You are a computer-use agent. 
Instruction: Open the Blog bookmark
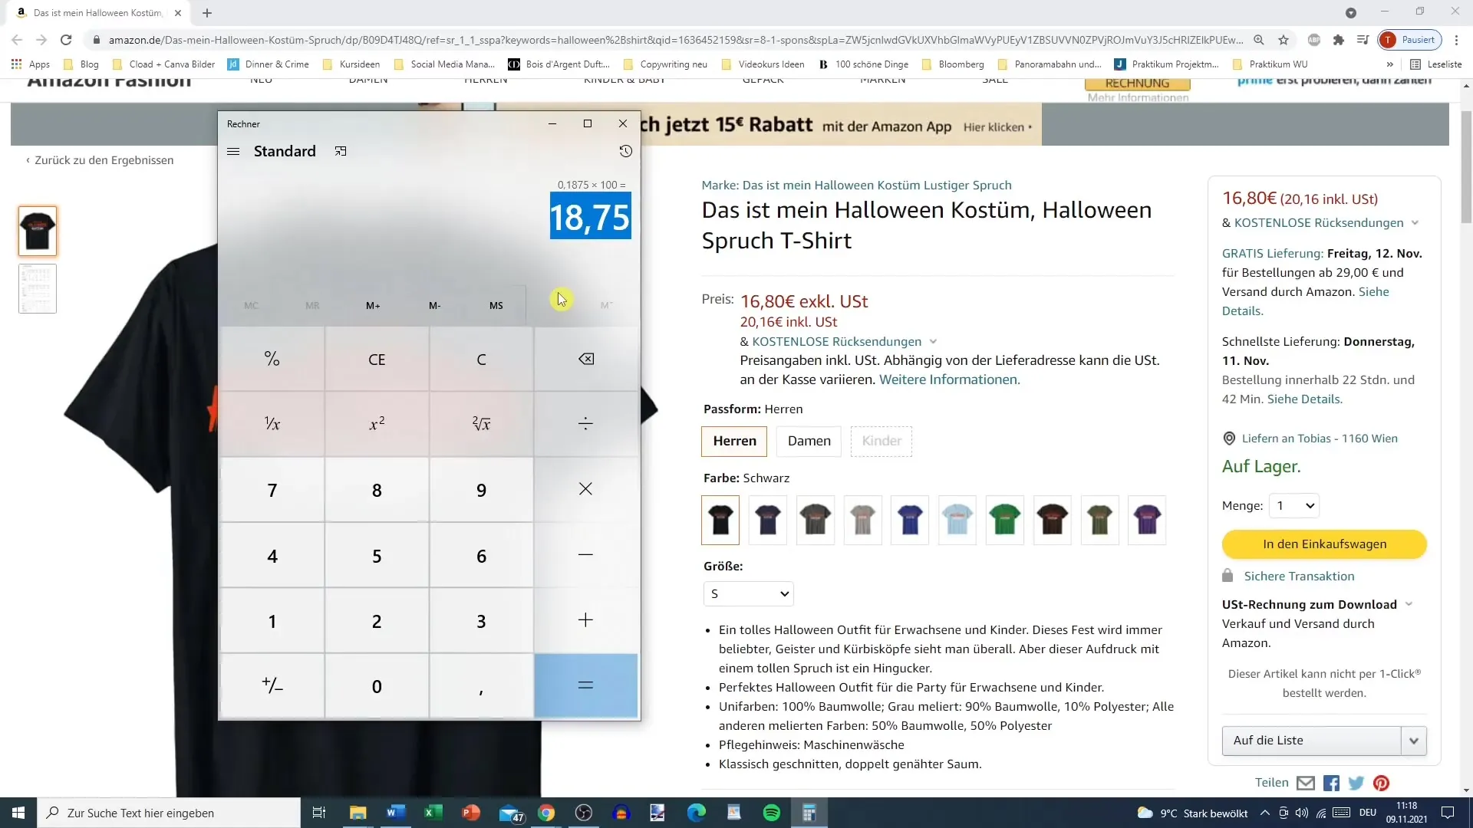pos(81,64)
